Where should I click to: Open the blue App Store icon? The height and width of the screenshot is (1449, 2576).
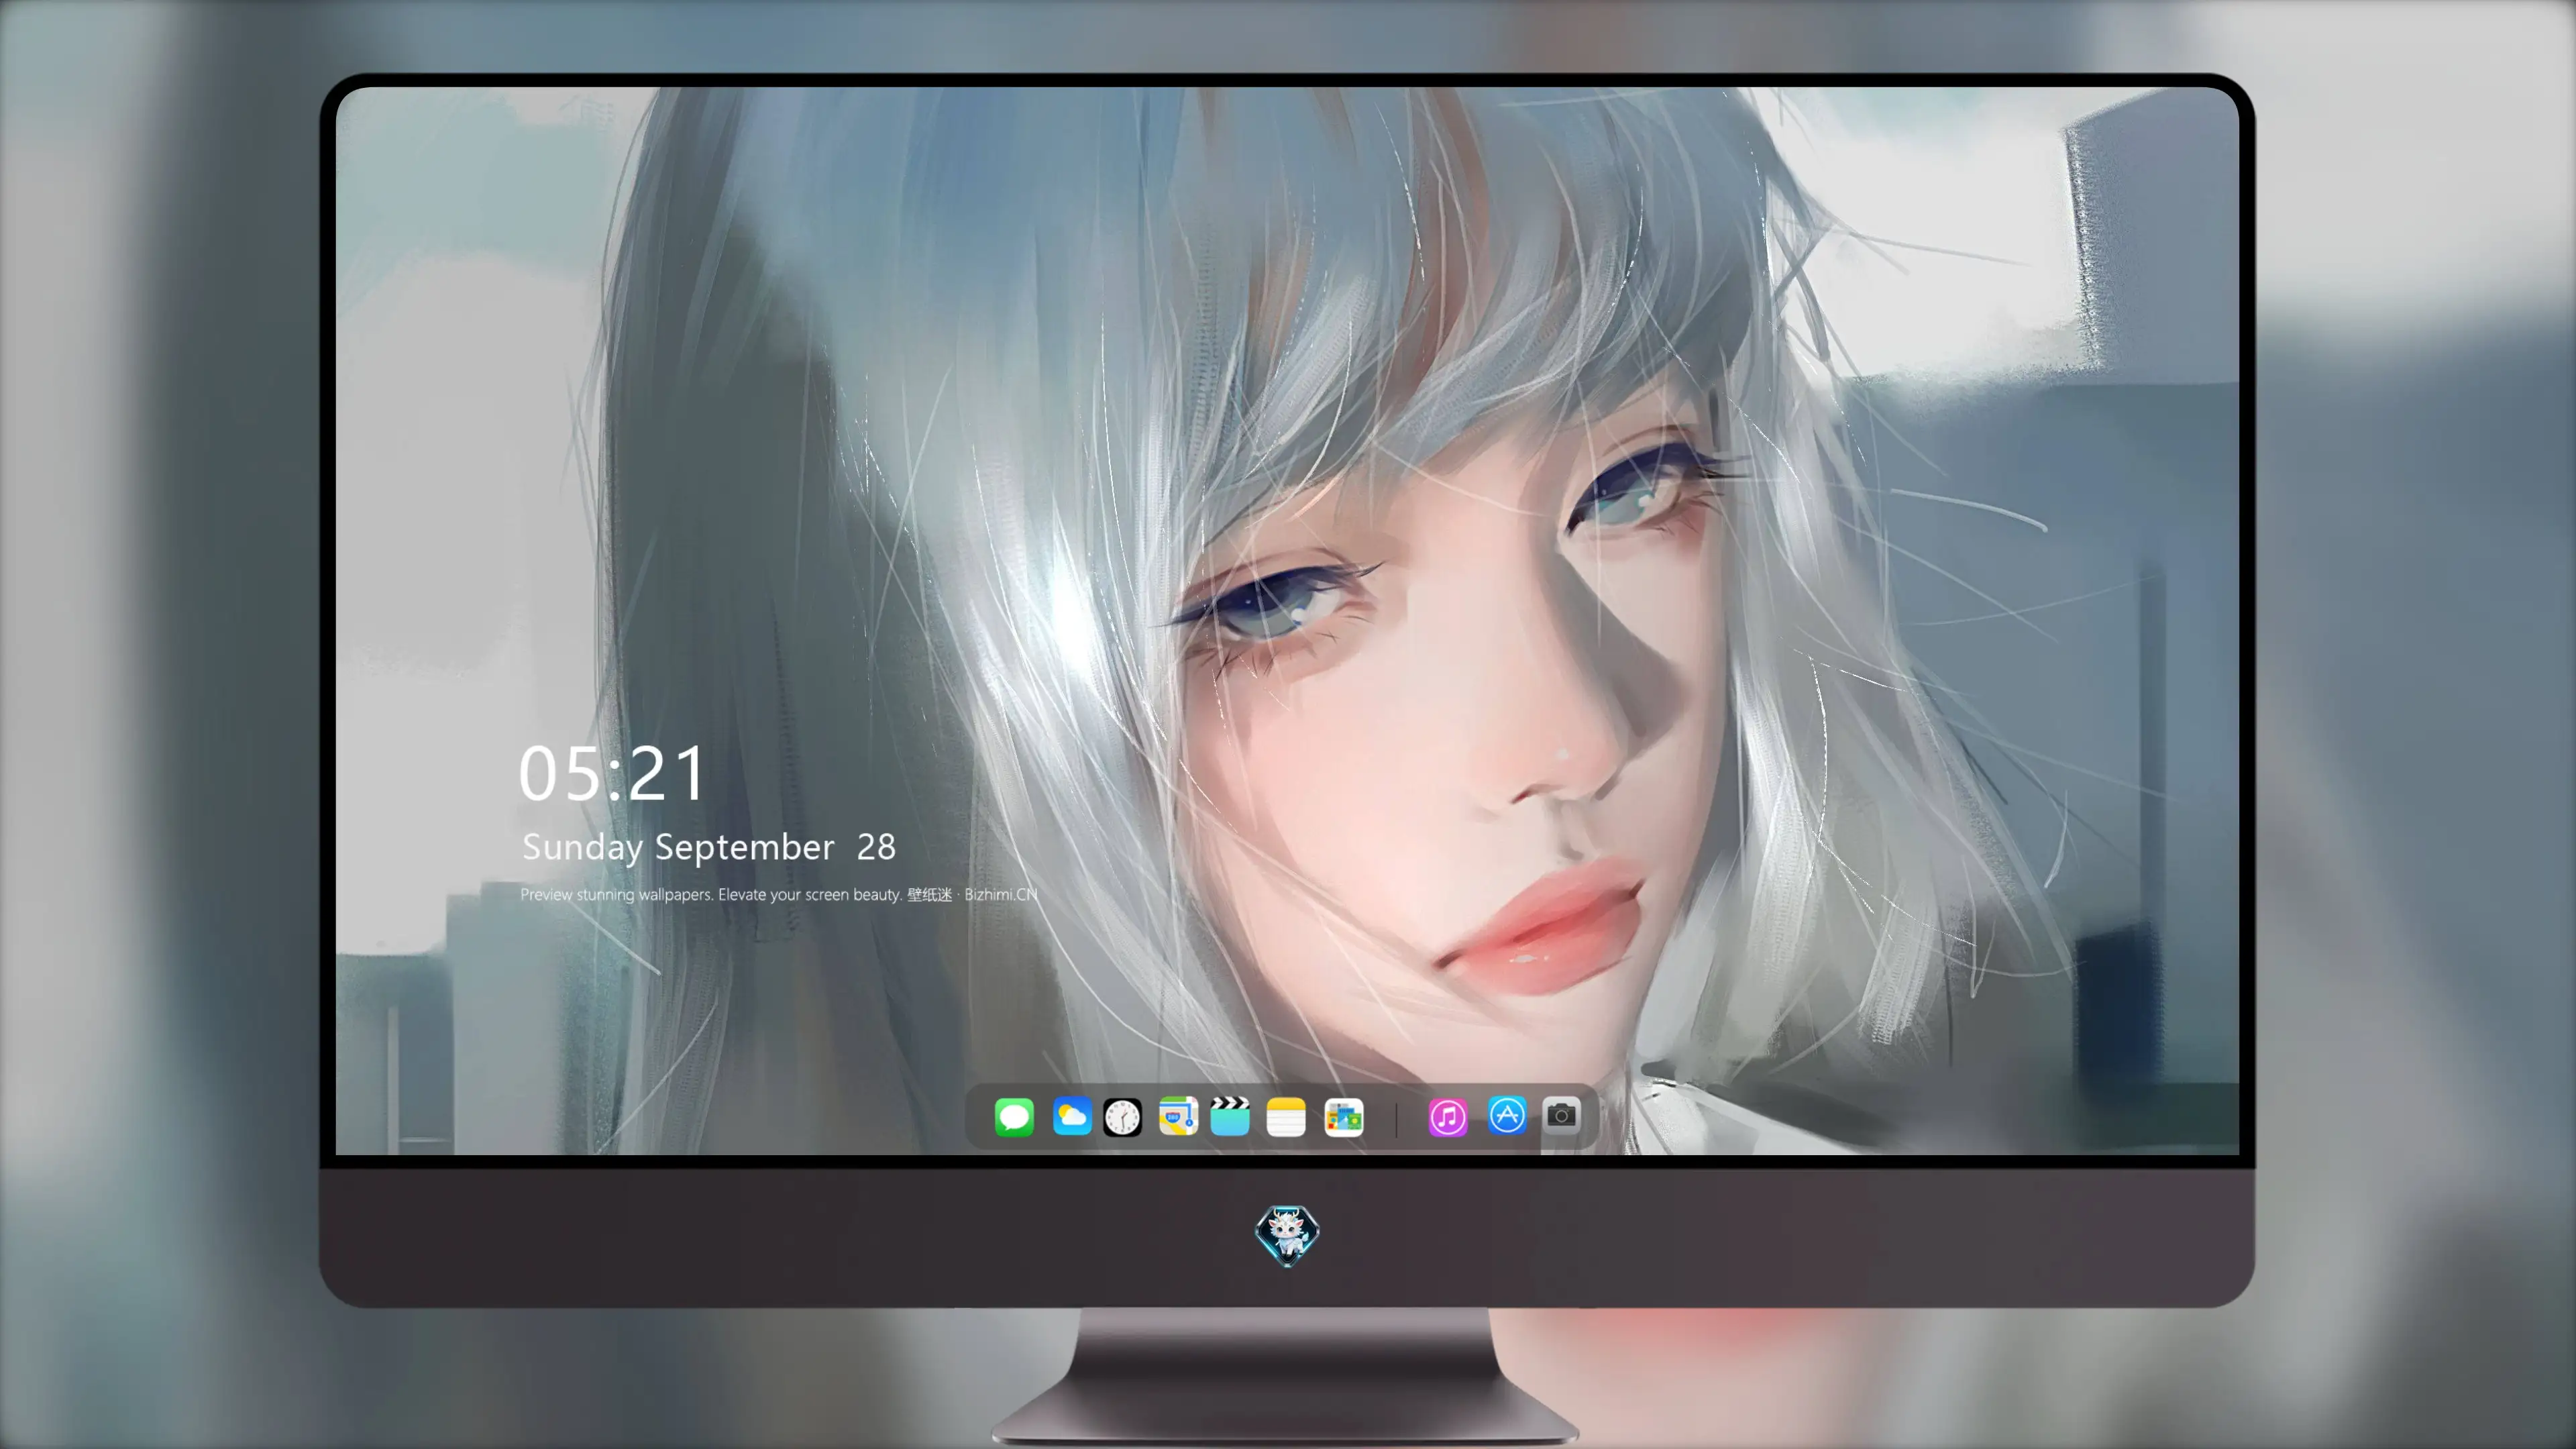pyautogui.click(x=1507, y=1115)
